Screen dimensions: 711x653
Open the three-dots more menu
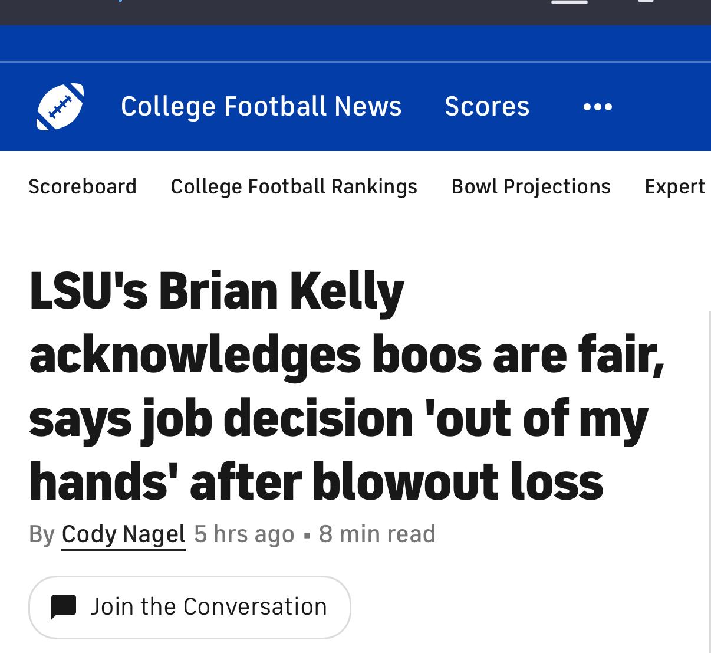tap(597, 107)
